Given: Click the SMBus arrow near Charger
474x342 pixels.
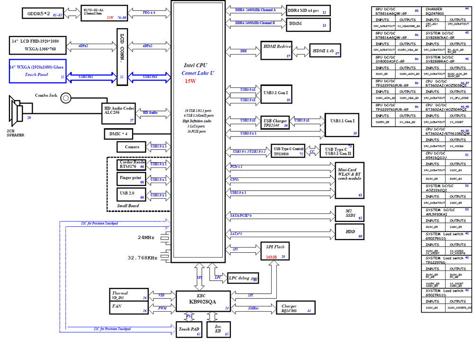Looking at the screenshot, I should click(253, 308).
